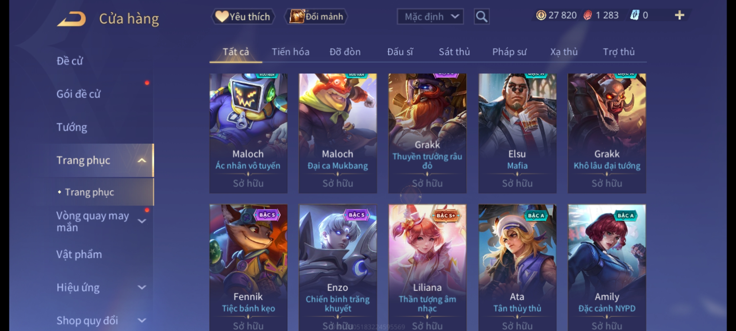The height and width of the screenshot is (331, 736).
Task: Switch to the Sát thủ tab
Action: (454, 52)
